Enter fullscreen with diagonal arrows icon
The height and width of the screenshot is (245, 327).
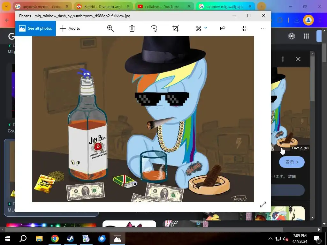pyautogui.click(x=263, y=204)
